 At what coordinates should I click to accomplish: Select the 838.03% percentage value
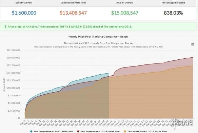point(173,13)
